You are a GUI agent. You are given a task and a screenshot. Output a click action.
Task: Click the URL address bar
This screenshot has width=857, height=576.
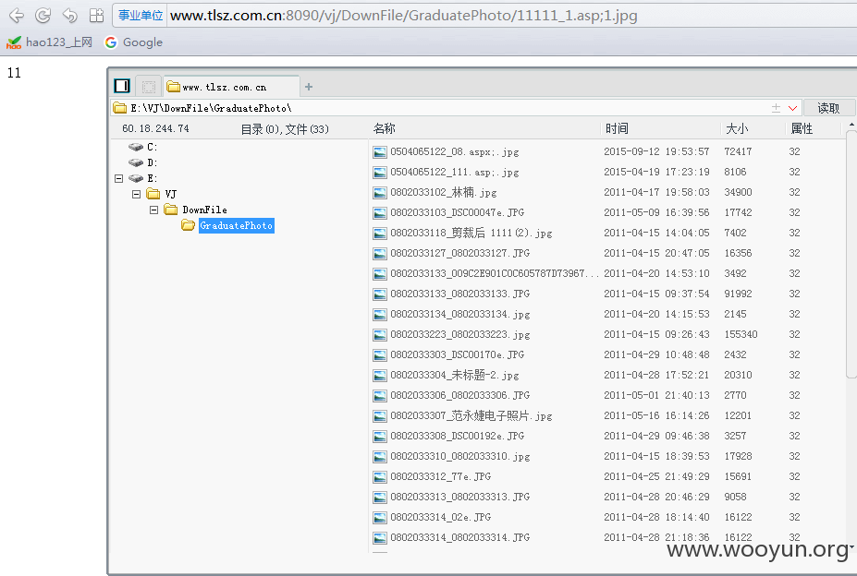[484, 16]
